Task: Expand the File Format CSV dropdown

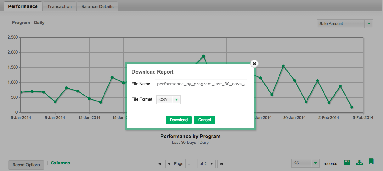Action: (177, 100)
